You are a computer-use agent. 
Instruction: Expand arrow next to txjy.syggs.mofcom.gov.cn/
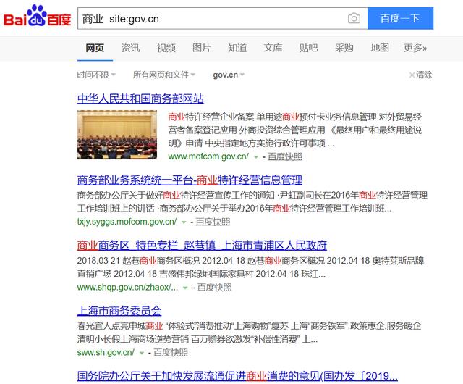pos(184,222)
